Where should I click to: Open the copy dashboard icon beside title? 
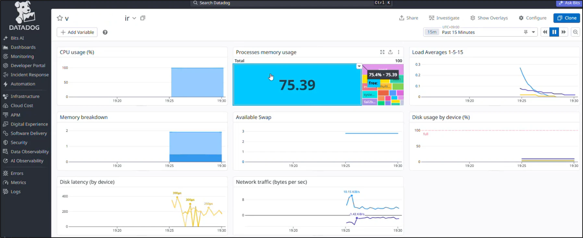coord(143,18)
